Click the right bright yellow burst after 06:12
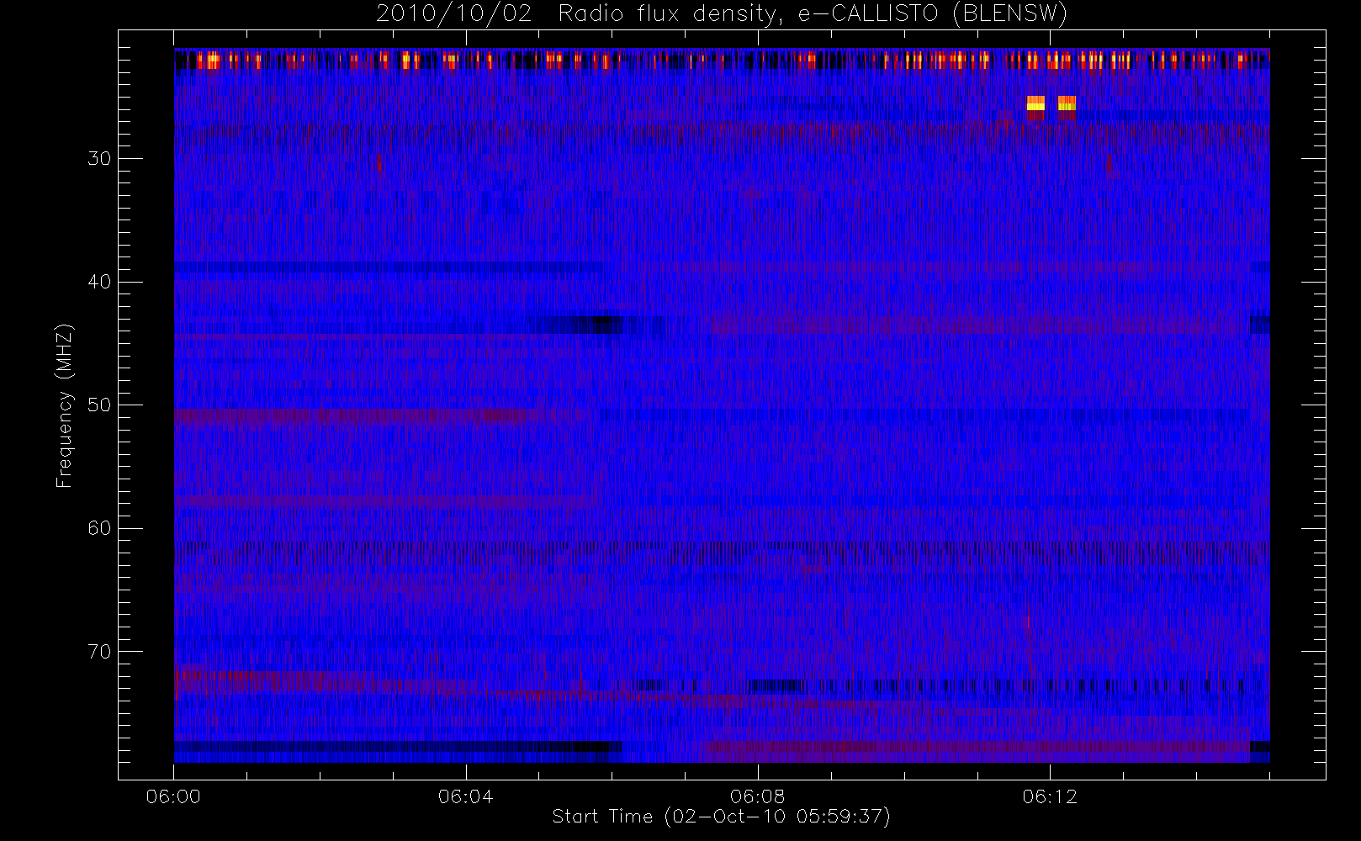 [1067, 104]
